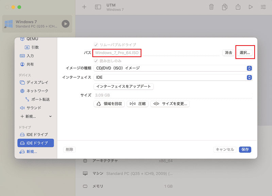Click サイズを変更... button
The width and height of the screenshot is (272, 196).
click(170, 104)
